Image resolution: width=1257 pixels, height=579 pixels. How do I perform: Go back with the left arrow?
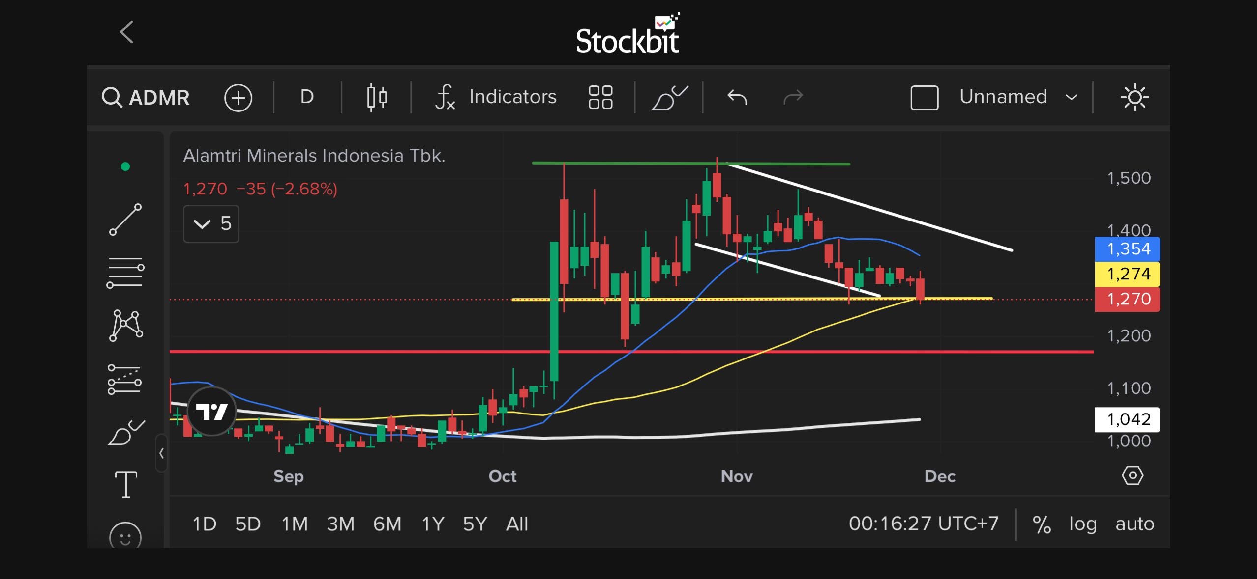127,32
